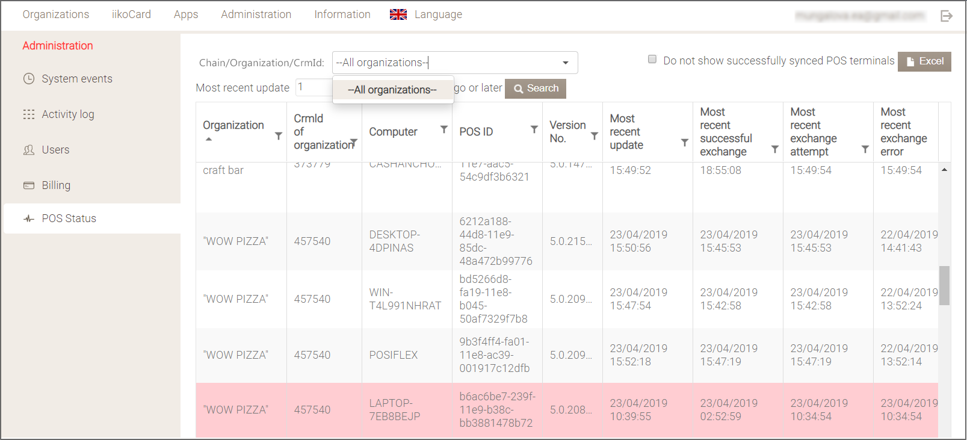
Task: Open the Organizations menu
Action: pos(56,14)
